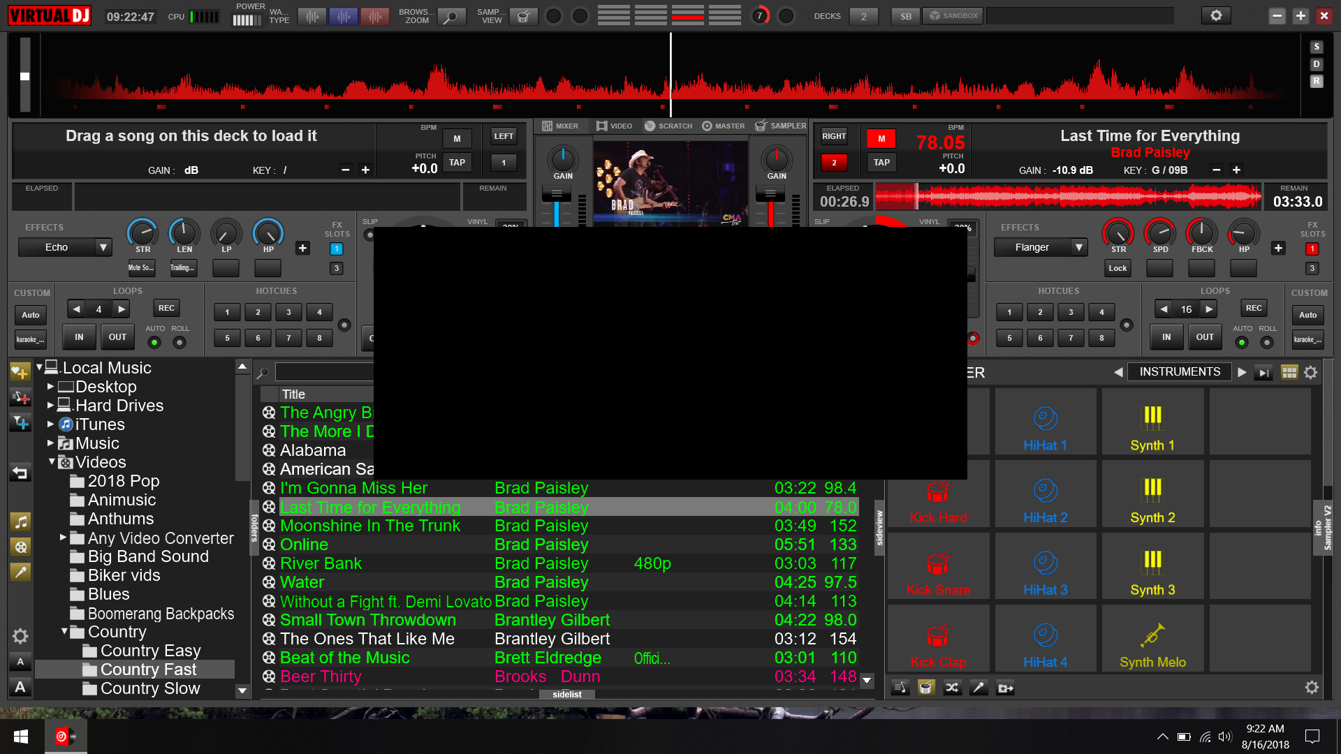Adjust the Echo LEN knob
Viewport: 1341px width, 754px height.
pyautogui.click(x=184, y=232)
